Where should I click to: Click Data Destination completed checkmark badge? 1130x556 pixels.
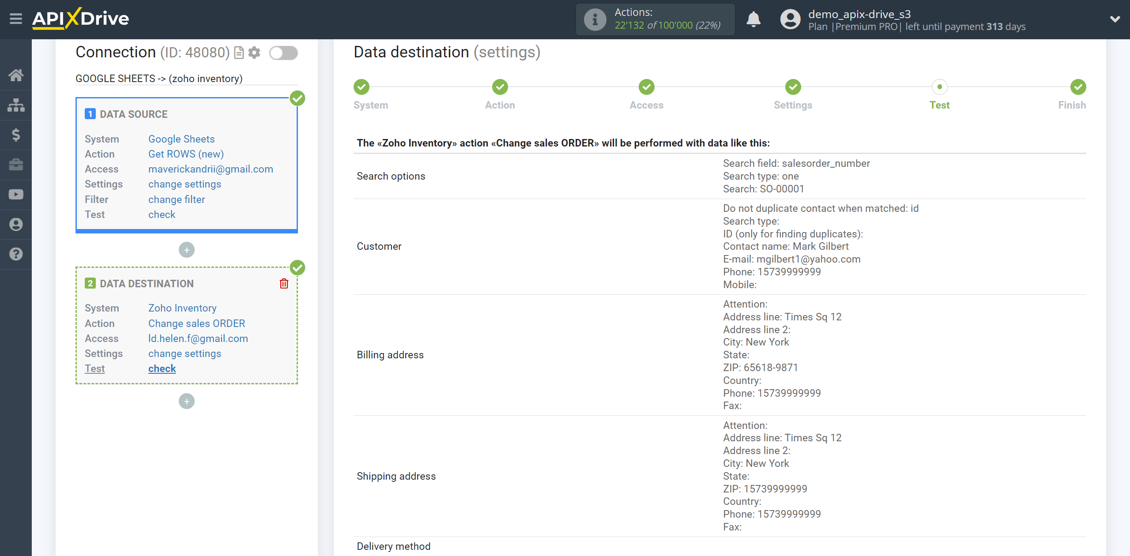pos(298,268)
